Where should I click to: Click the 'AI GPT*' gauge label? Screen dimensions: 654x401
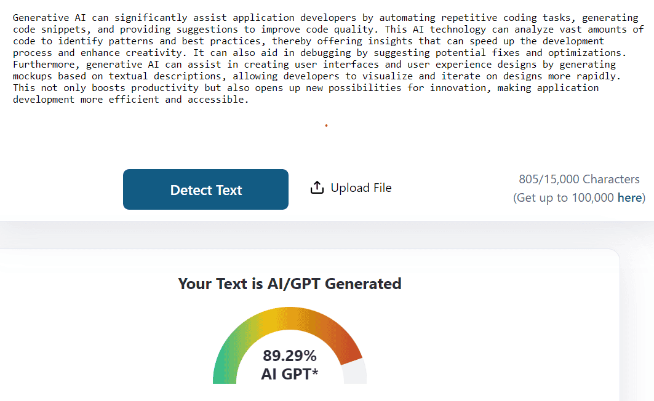[x=289, y=374]
